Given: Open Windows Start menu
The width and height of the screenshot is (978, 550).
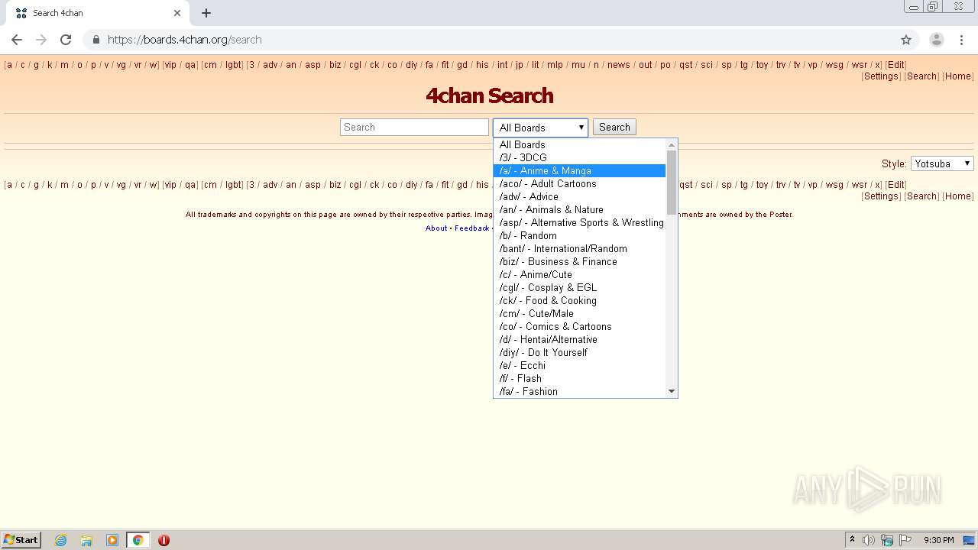Looking at the screenshot, I should 21,540.
